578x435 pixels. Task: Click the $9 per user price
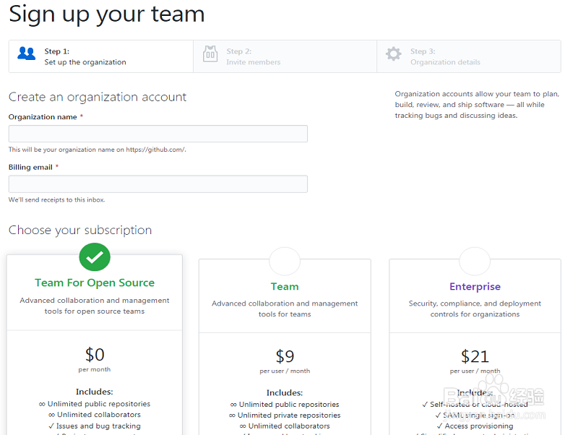285,356
